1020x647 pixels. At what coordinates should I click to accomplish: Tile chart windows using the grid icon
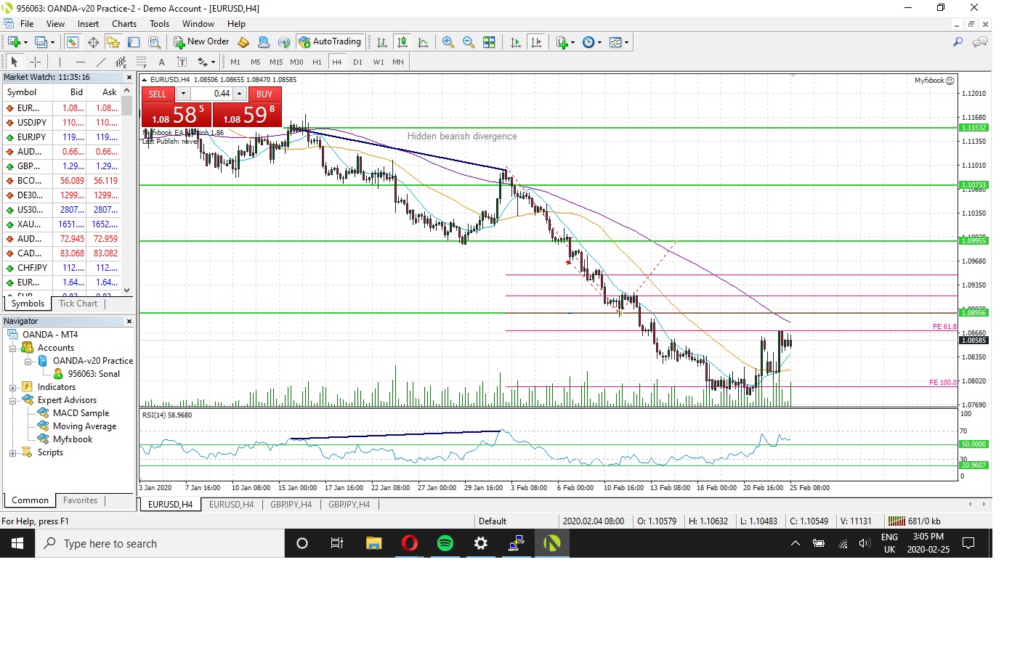tap(489, 42)
